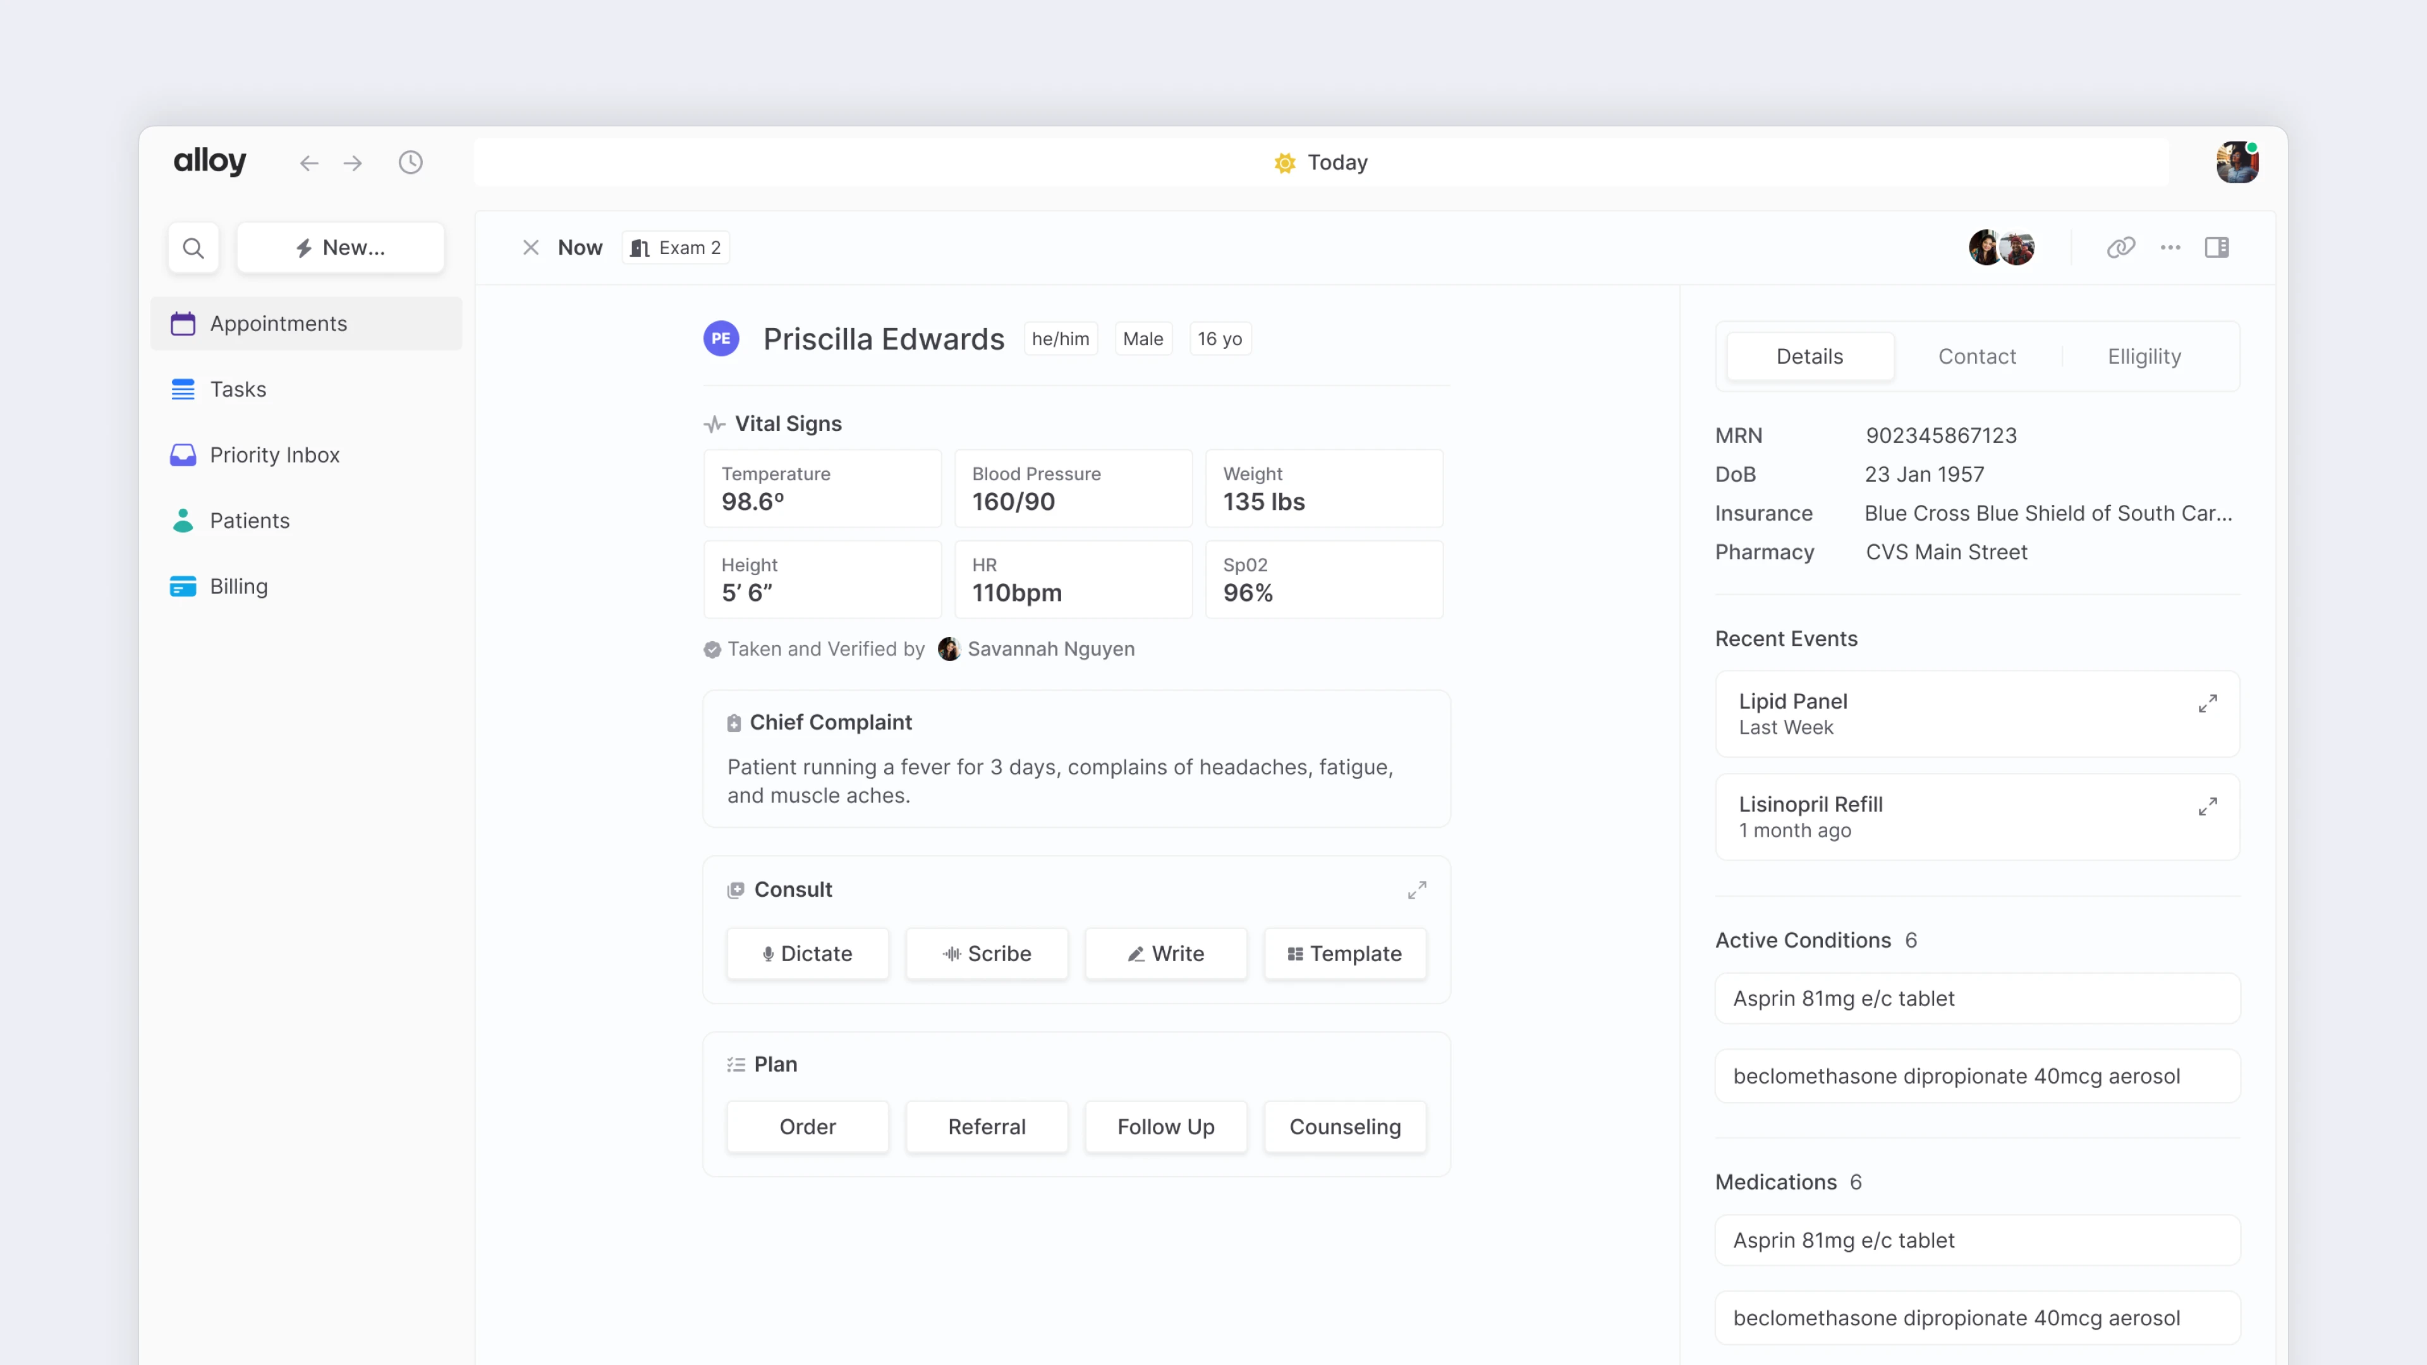
Task: Switch to the Elligility tab
Action: (x=2143, y=356)
